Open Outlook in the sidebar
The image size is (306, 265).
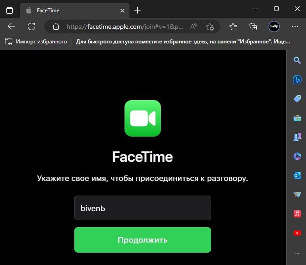pos(297,175)
